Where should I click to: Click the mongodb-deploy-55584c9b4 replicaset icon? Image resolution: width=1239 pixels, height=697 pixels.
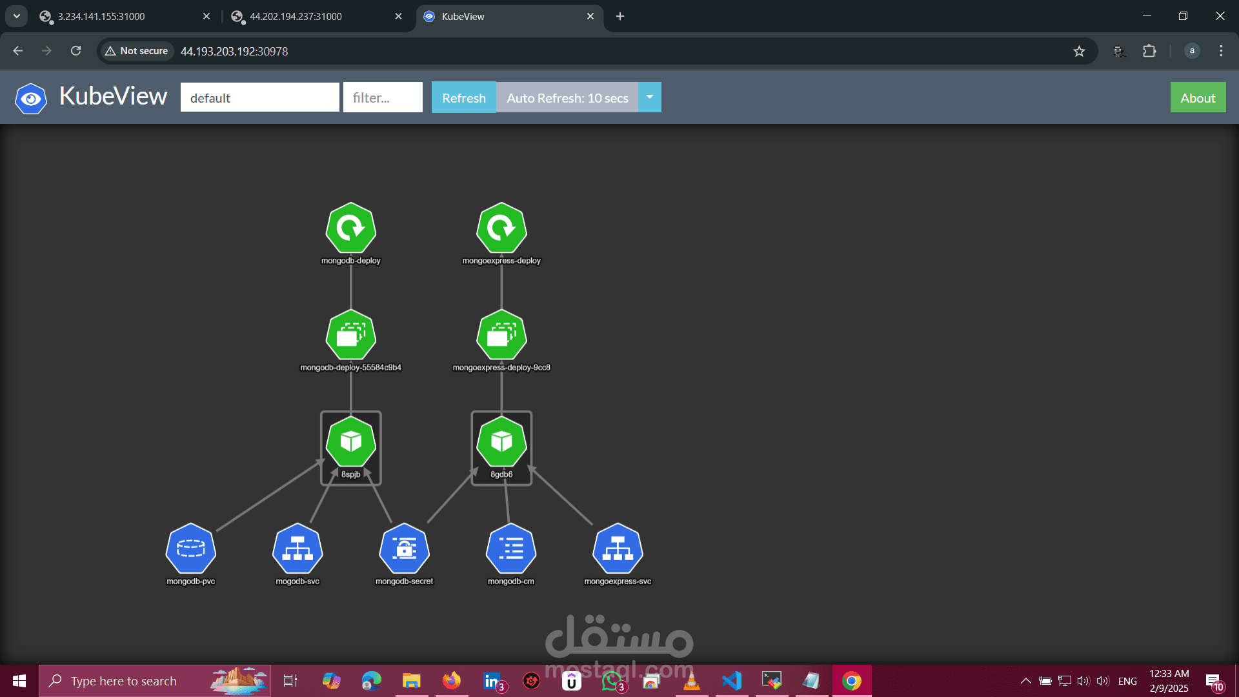(350, 335)
